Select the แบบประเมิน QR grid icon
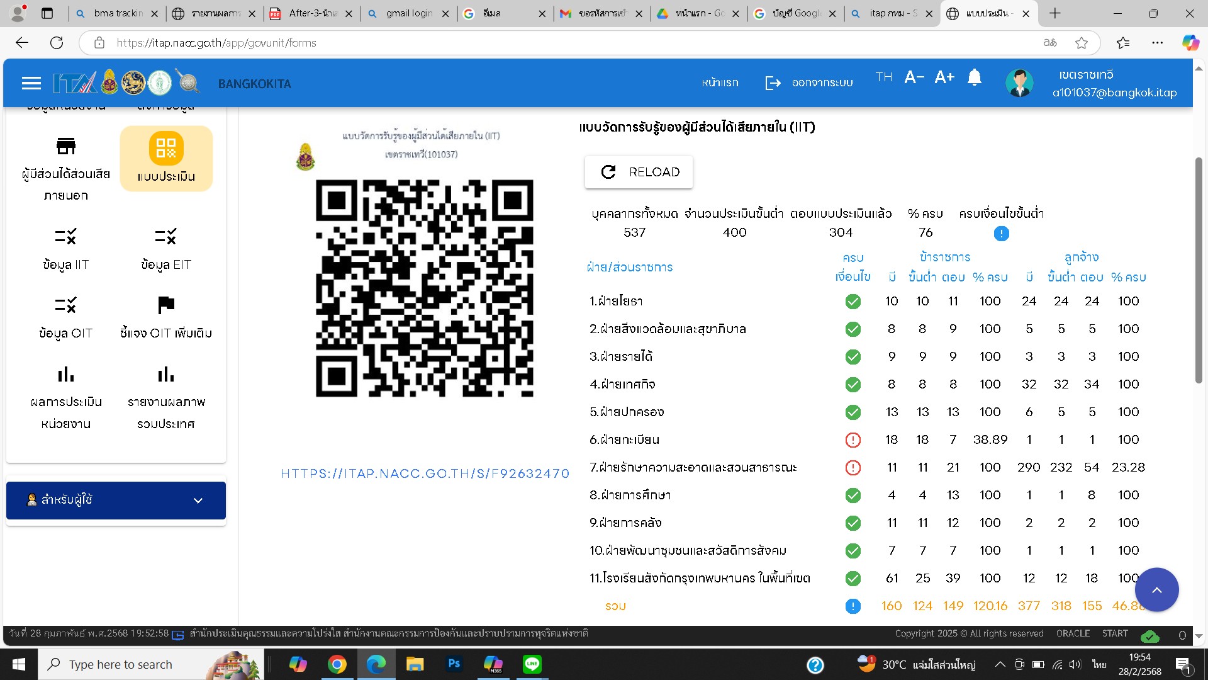Screen dimensions: 1208x680 click(166, 148)
